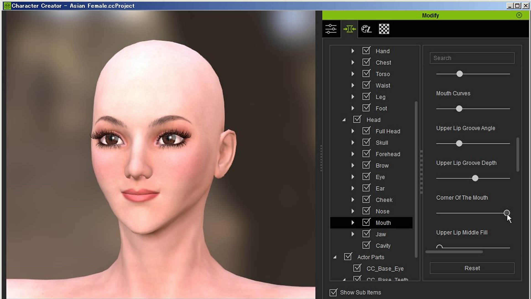Toggle the Show Sub Items checkbox

click(x=333, y=292)
